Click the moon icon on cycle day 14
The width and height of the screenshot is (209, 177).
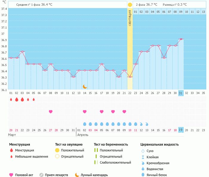point(85,86)
